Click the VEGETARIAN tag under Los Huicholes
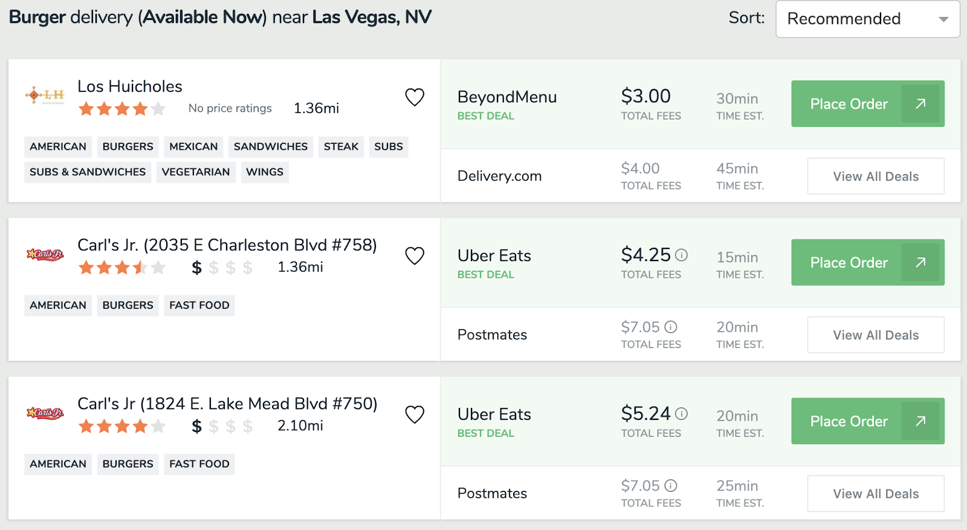Image resolution: width=967 pixels, height=530 pixels. pos(196,172)
